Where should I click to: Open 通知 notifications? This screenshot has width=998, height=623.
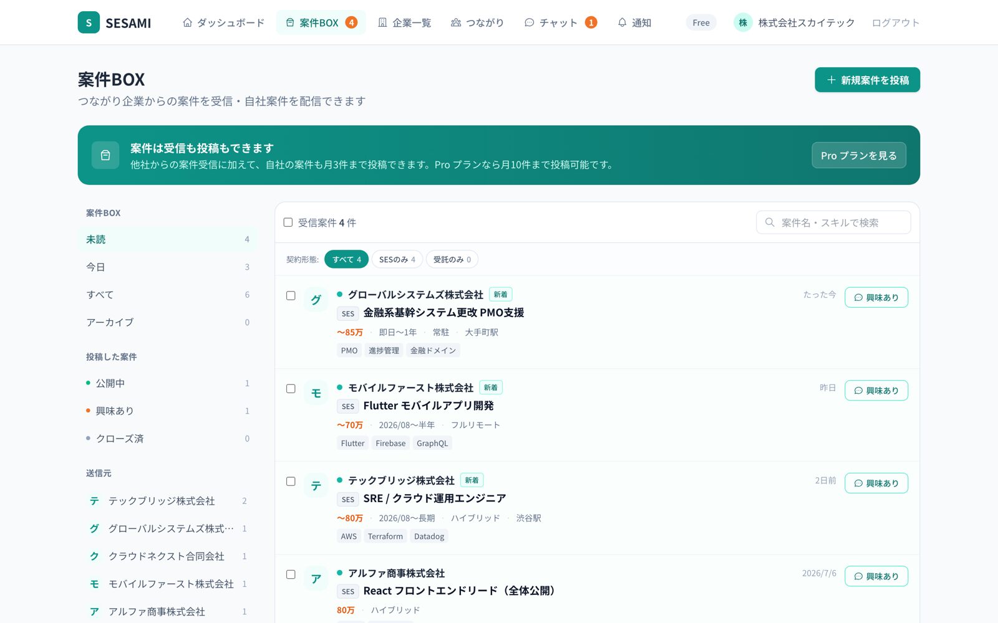click(634, 22)
